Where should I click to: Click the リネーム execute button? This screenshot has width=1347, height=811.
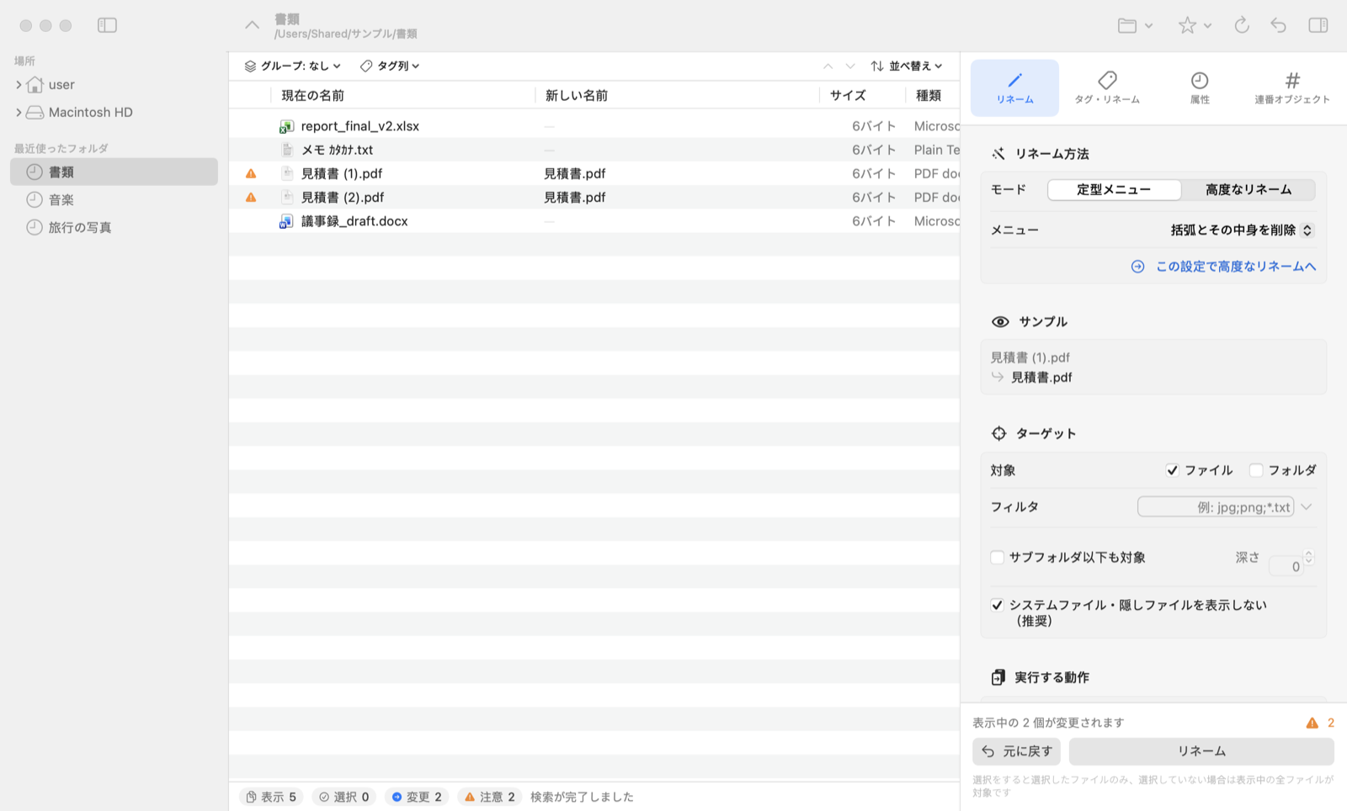[1201, 751]
